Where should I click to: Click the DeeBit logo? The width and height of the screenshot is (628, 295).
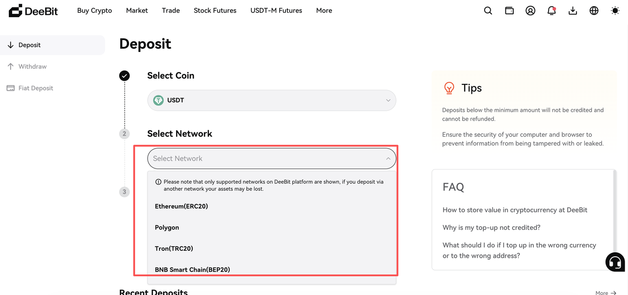[33, 10]
